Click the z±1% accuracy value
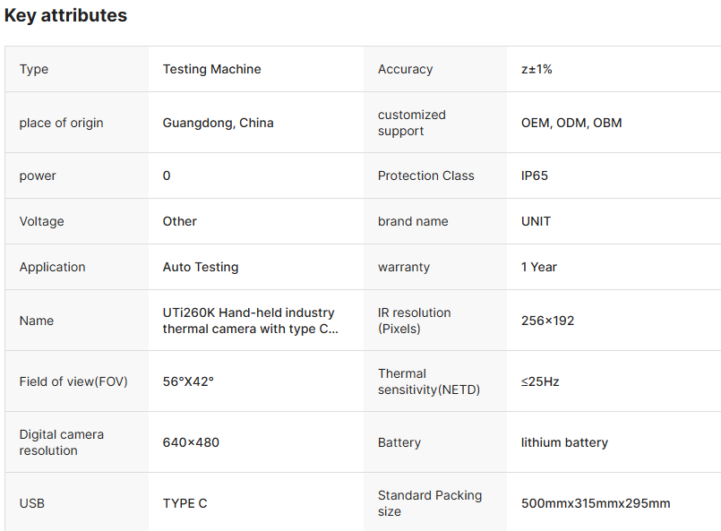Viewport: 721px width, 531px height. point(536,69)
